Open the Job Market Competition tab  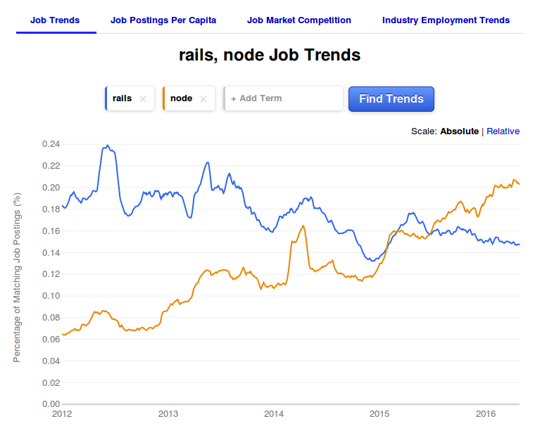[x=299, y=20]
